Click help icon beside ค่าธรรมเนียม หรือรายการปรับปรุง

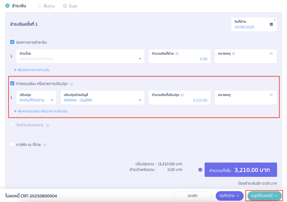click(71, 84)
